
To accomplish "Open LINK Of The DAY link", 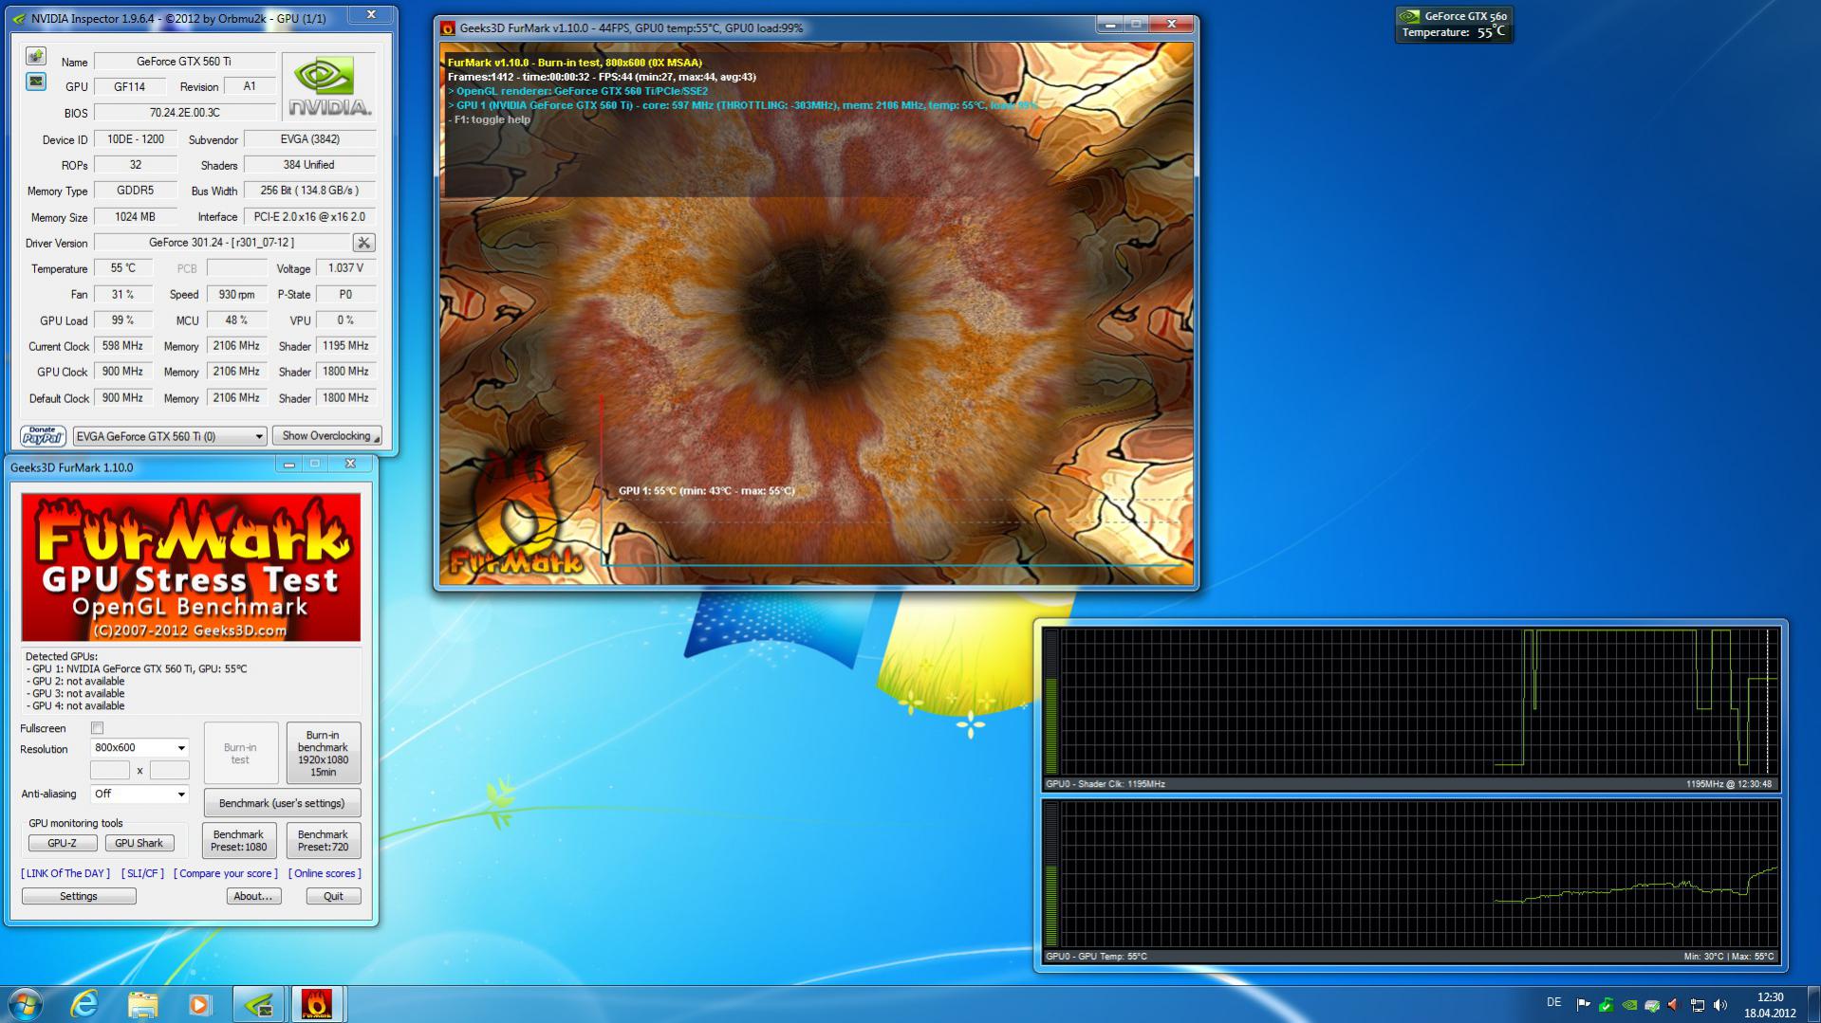I will 65,873.
